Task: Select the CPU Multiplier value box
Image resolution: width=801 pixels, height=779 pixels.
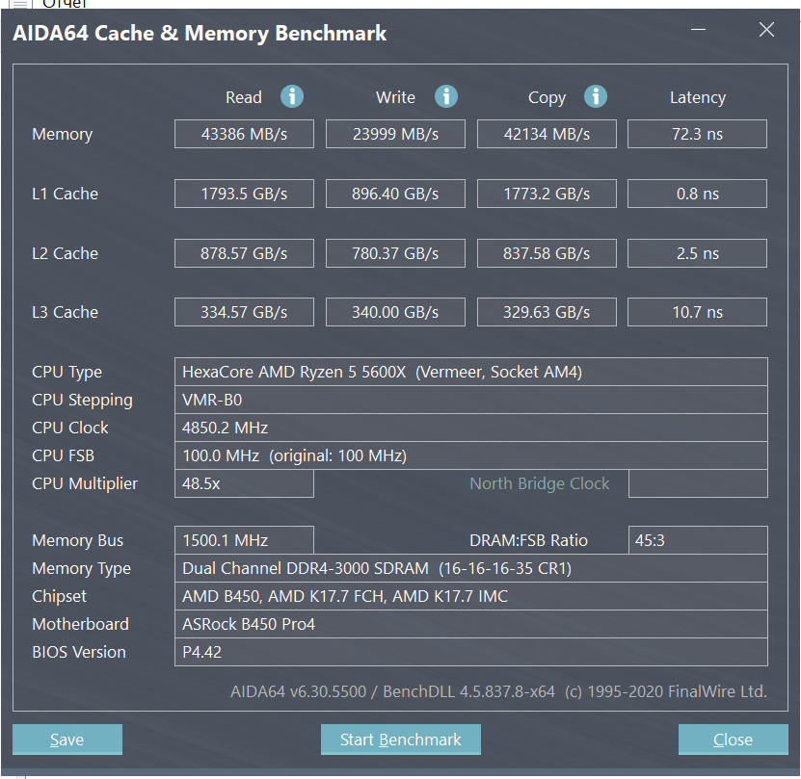Action: click(x=244, y=483)
